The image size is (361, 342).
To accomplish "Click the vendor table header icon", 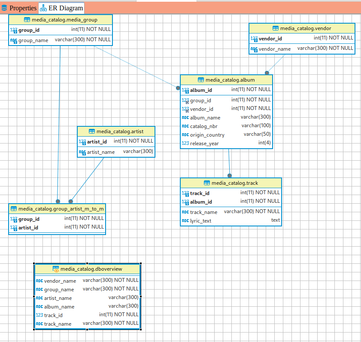I will pos(276,28).
